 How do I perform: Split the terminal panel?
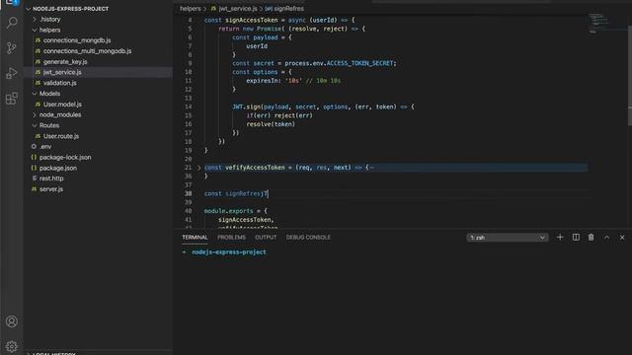(x=576, y=238)
